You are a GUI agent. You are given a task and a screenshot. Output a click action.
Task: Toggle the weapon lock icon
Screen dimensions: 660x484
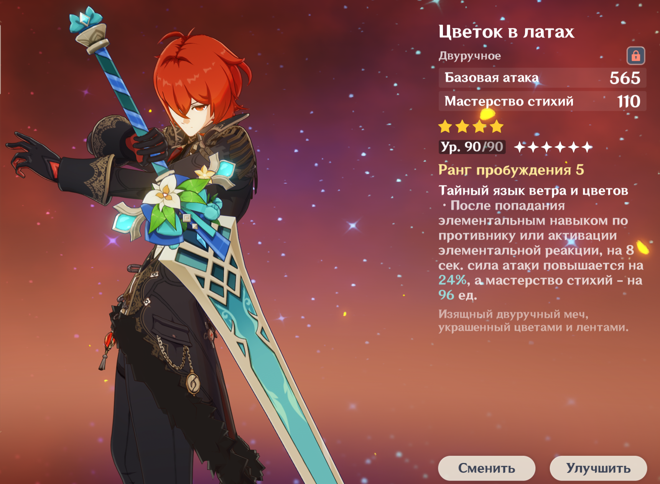pyautogui.click(x=635, y=56)
